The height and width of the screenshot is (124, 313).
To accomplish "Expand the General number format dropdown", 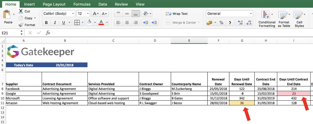I will (x=251, y=14).
